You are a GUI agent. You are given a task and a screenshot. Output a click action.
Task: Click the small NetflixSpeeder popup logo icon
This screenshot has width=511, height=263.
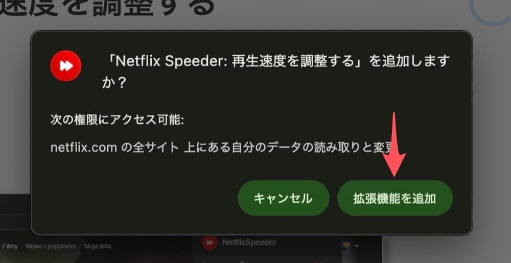click(209, 243)
